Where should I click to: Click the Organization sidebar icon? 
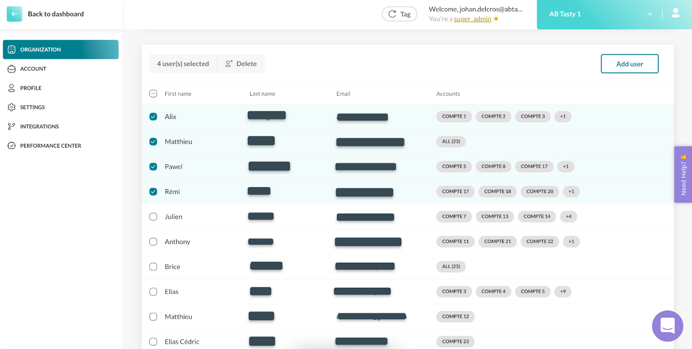click(x=12, y=50)
